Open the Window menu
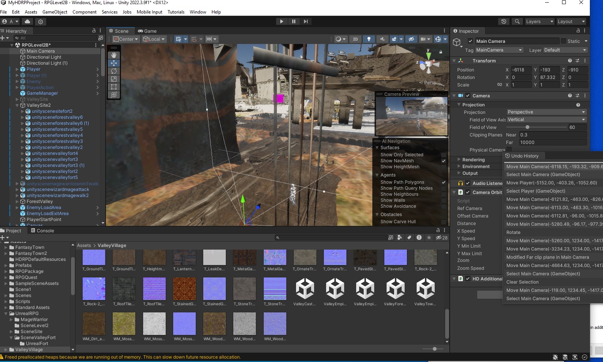This screenshot has width=603, height=362. pos(198,12)
